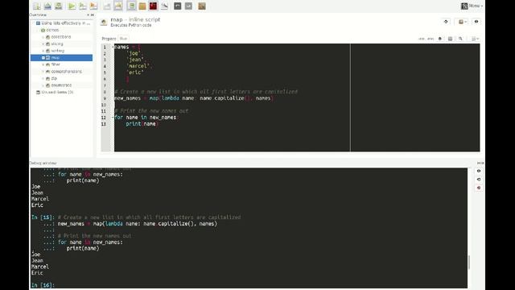
Task: Click the eye icon in item header
Action: point(476,22)
